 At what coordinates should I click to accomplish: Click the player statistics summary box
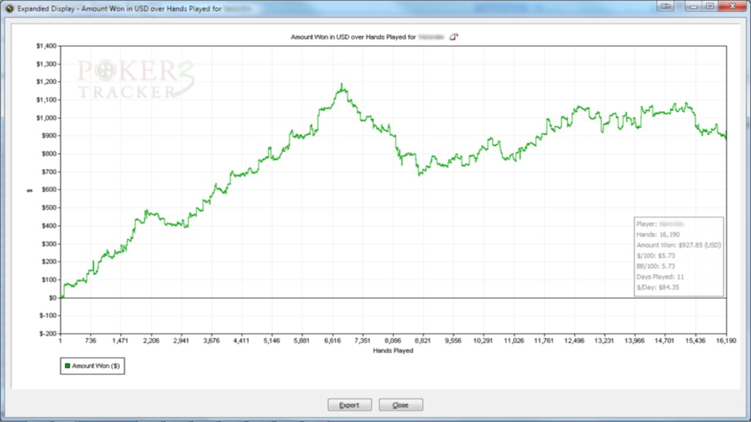[x=679, y=256]
